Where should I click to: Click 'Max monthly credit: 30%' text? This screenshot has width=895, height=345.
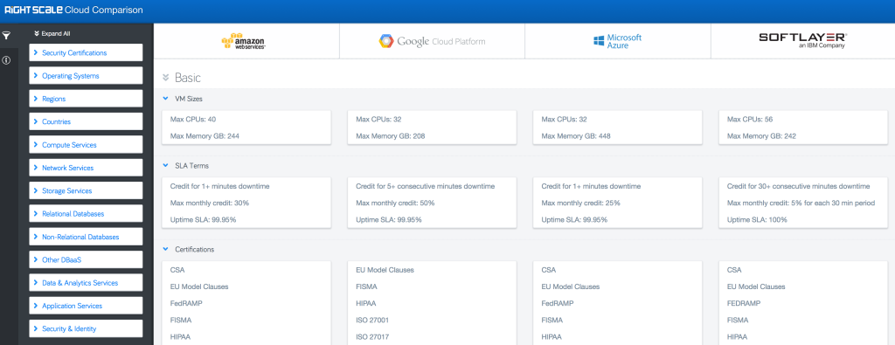click(x=210, y=203)
